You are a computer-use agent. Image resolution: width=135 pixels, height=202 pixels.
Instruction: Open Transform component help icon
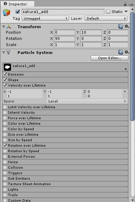coord(121,26)
